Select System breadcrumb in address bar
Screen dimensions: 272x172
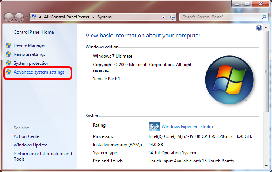(105, 17)
